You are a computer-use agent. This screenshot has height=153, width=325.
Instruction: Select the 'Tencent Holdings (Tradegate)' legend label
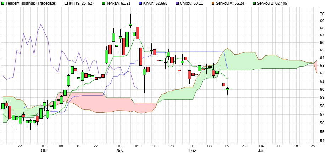point(31,3)
